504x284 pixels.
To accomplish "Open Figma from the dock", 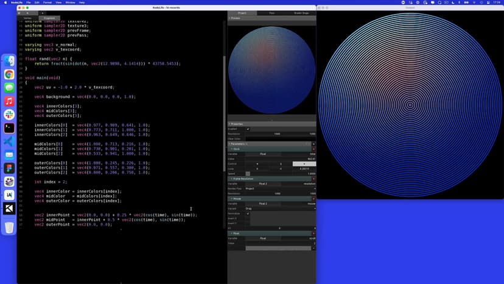I will [9, 168].
